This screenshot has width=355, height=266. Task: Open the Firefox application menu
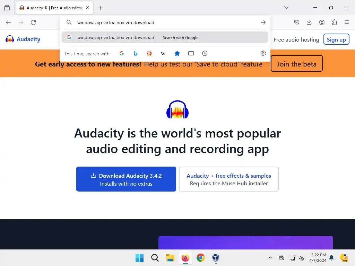coord(347,22)
